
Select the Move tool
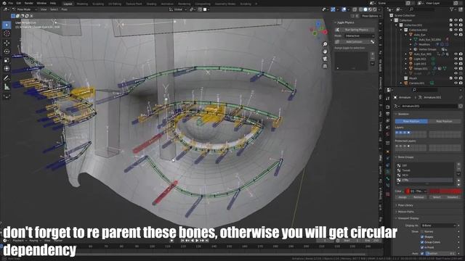tap(7, 43)
